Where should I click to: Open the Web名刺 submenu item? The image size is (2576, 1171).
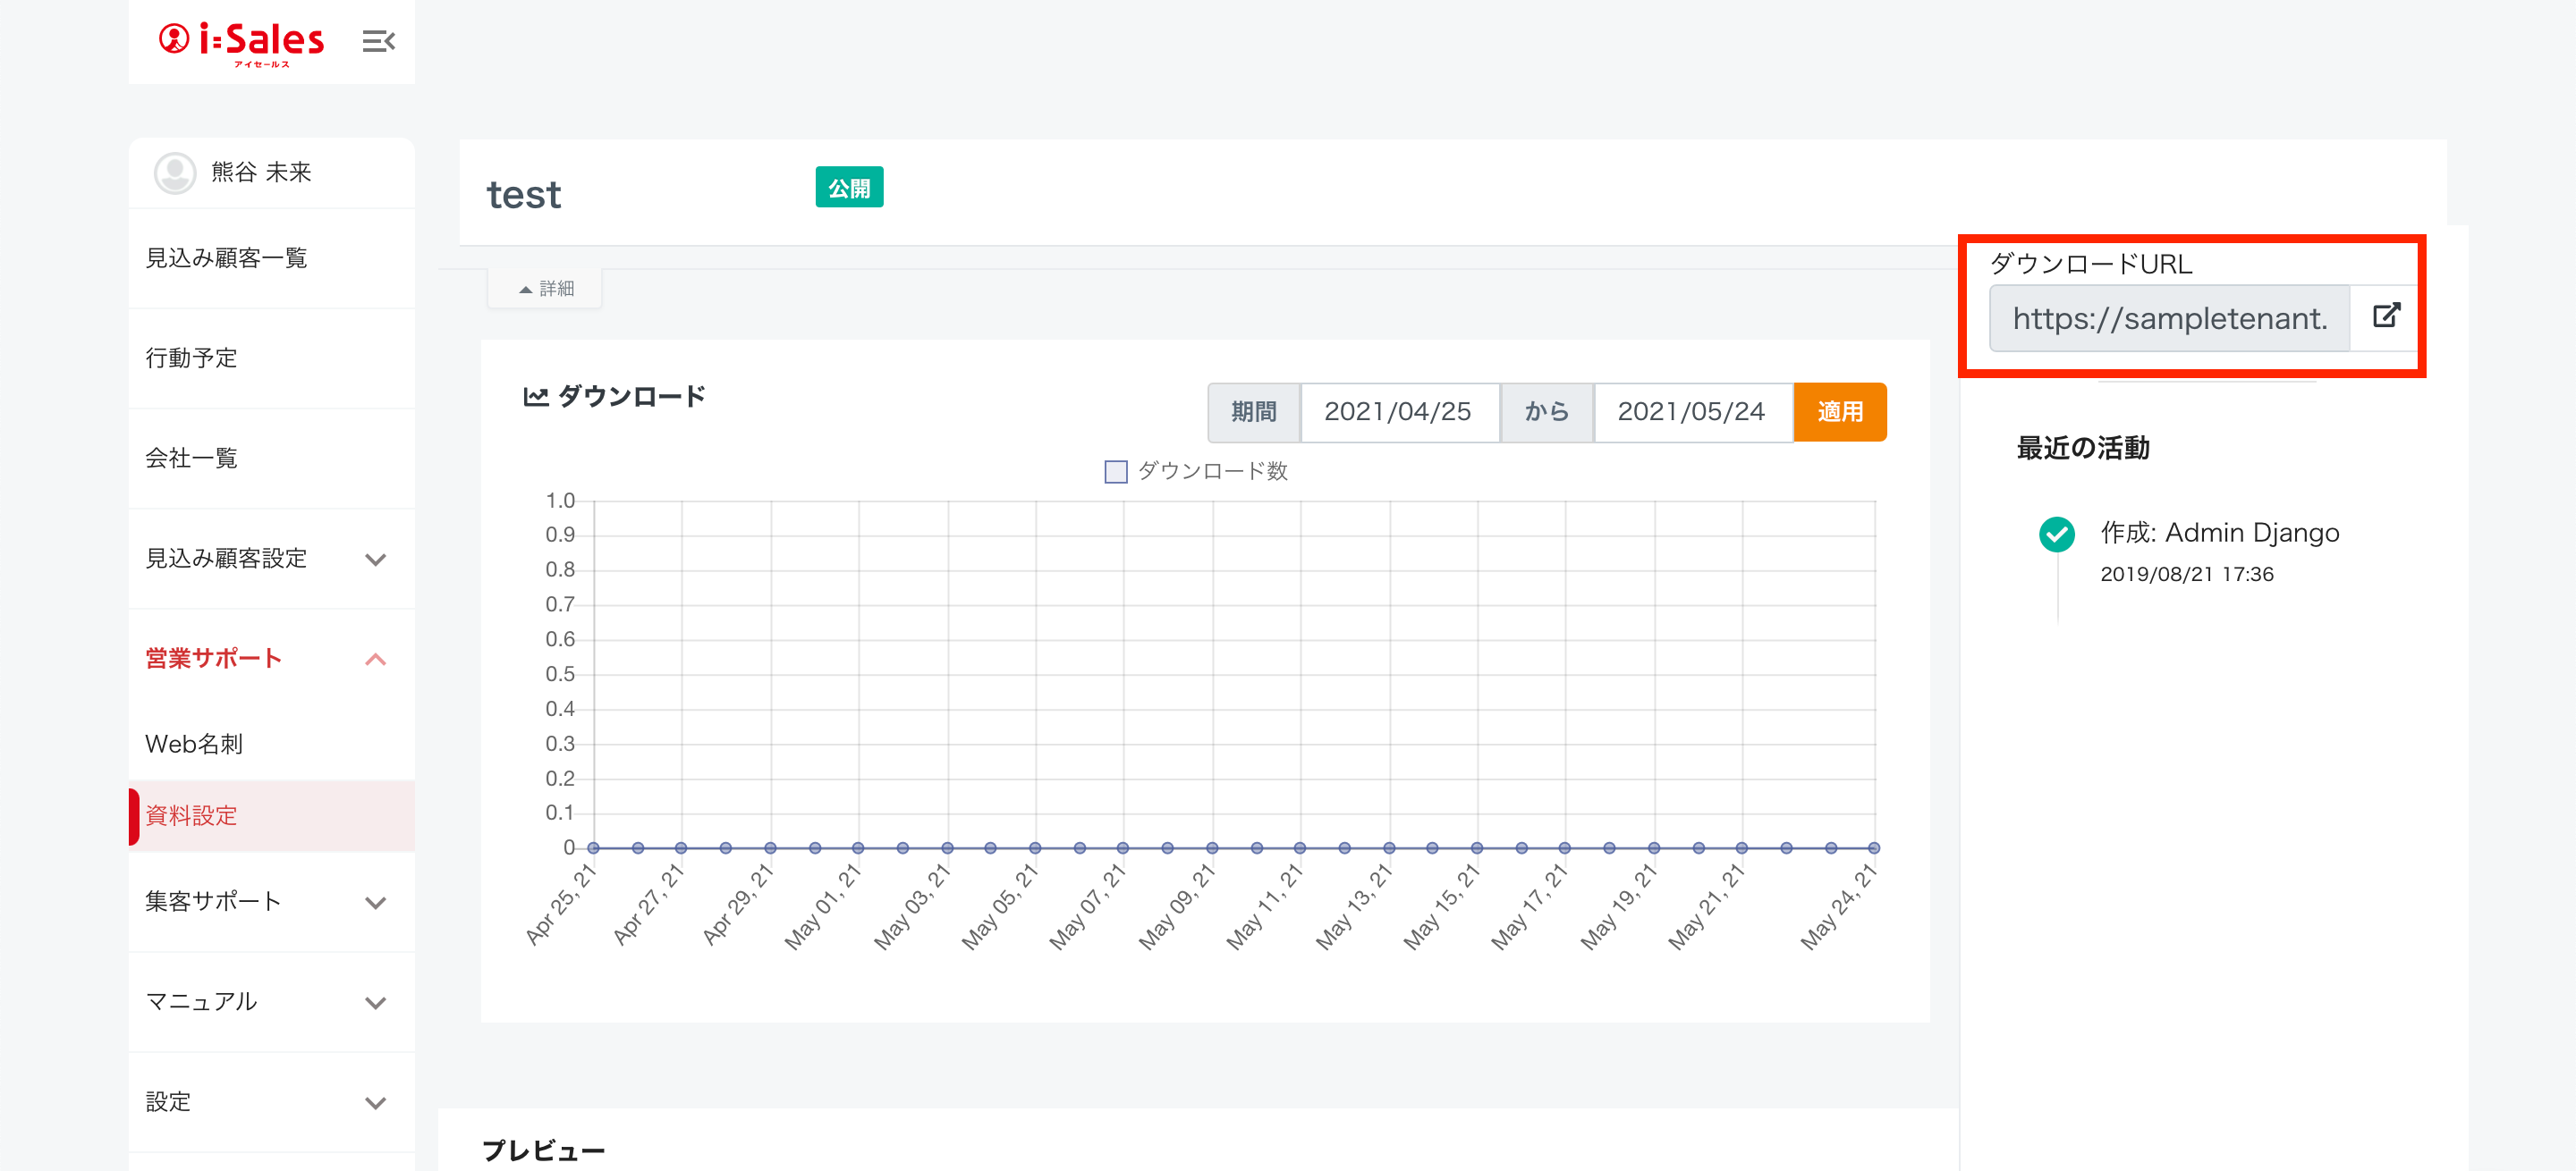(194, 745)
